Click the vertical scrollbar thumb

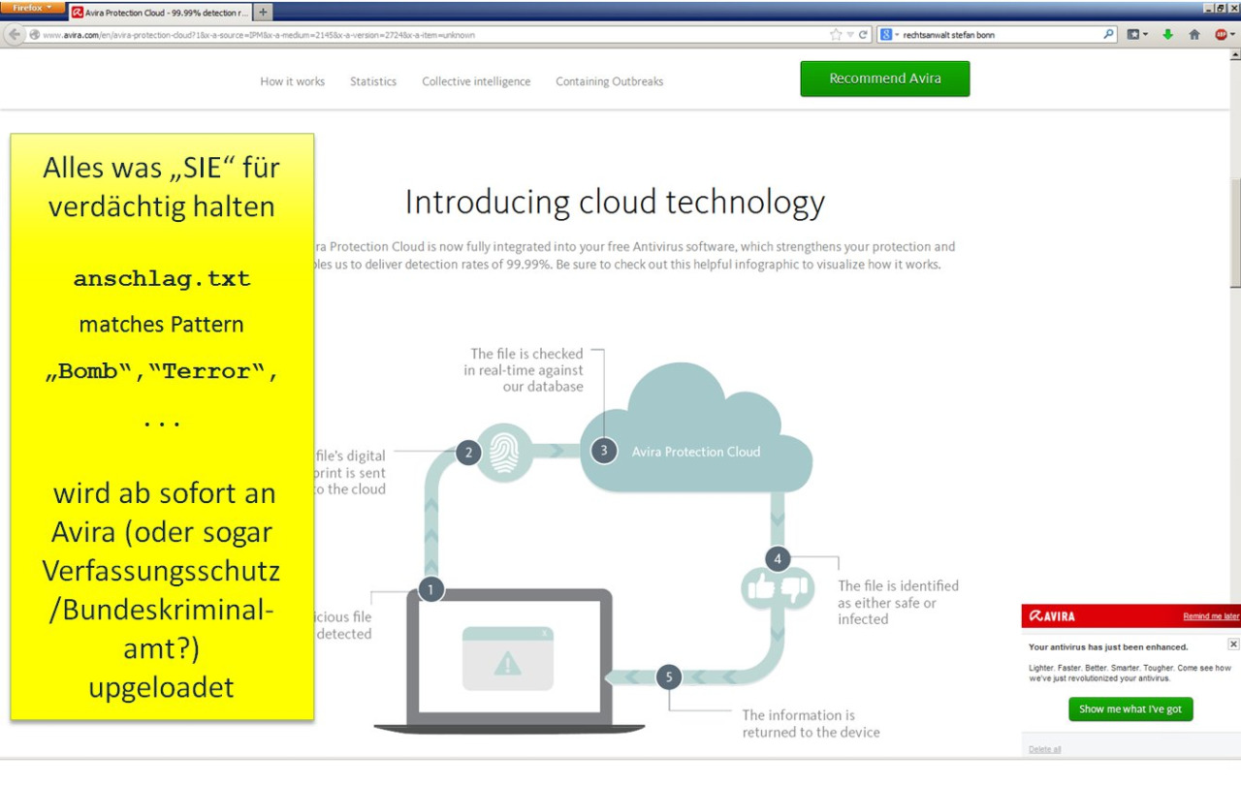tap(1234, 233)
